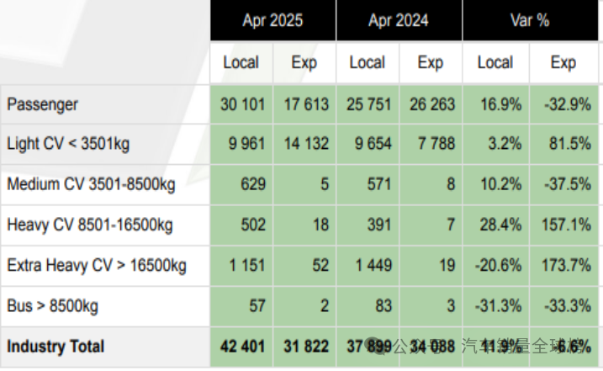Viewport: 603px width, 371px height.
Task: Select the Passenger row label
Action: 43,104
